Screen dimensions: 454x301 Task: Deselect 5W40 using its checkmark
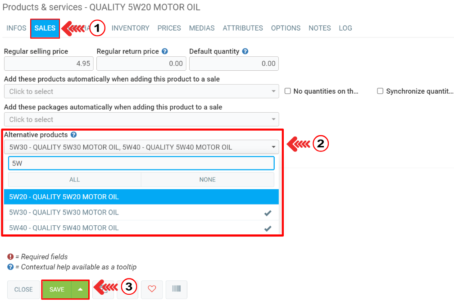(268, 228)
